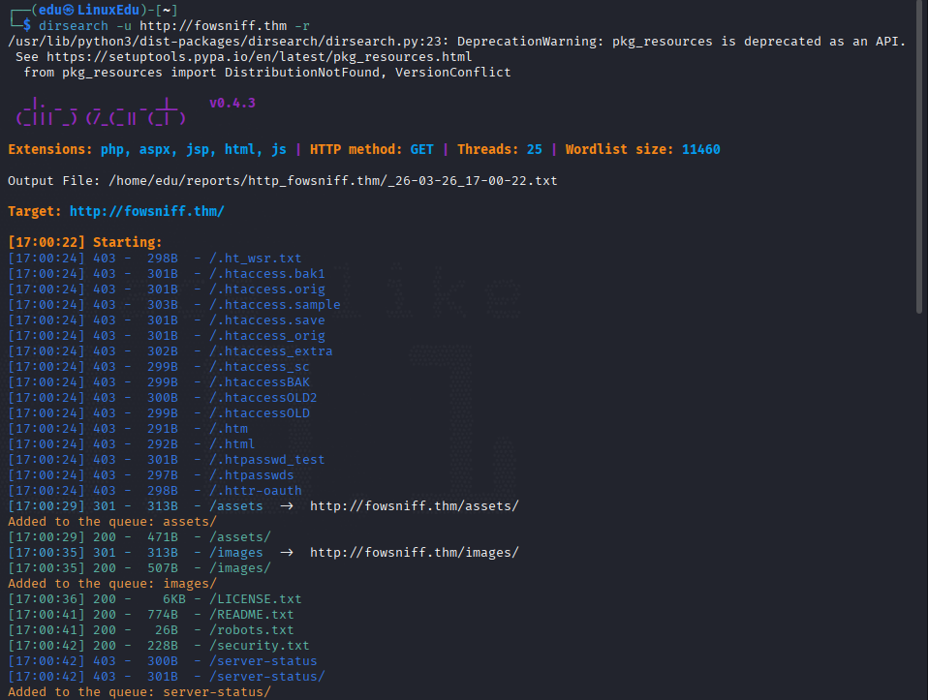Click the 'Added to the queue: images/' line
This screenshot has width=928, height=700.
[112, 584]
